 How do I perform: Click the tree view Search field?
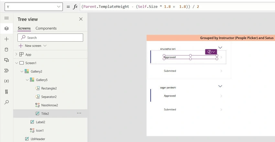point(50,38)
